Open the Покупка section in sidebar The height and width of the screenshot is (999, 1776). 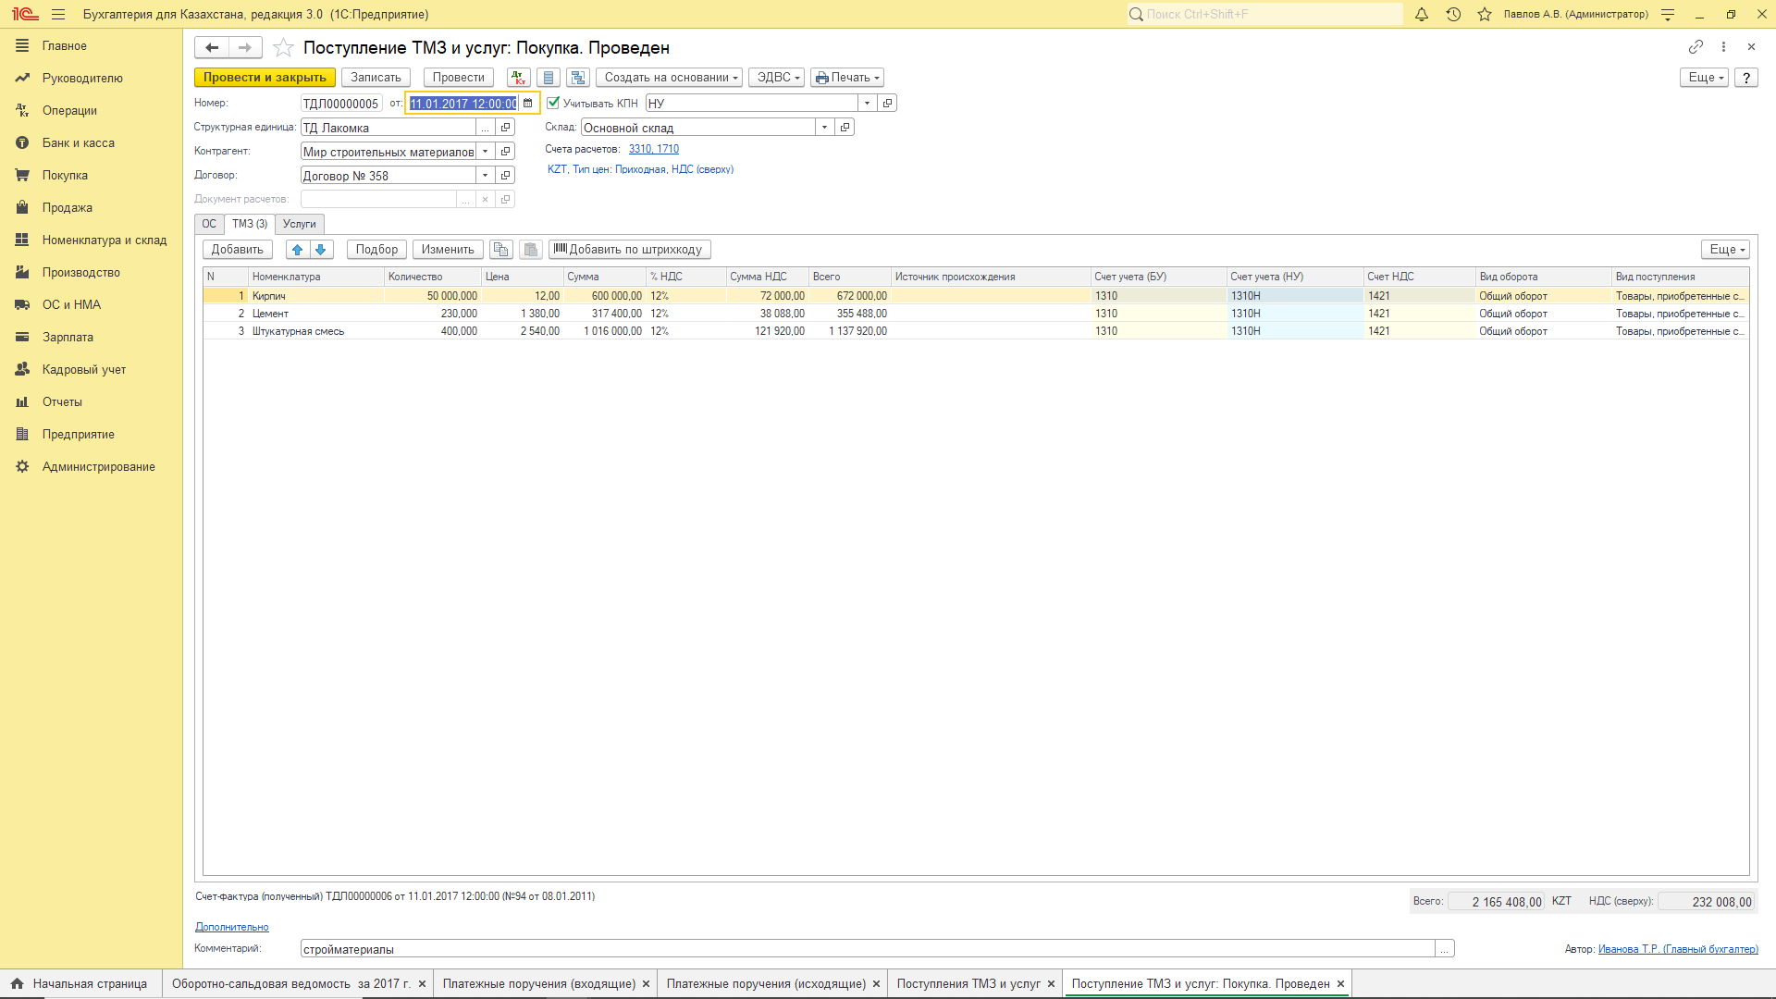[x=65, y=175]
